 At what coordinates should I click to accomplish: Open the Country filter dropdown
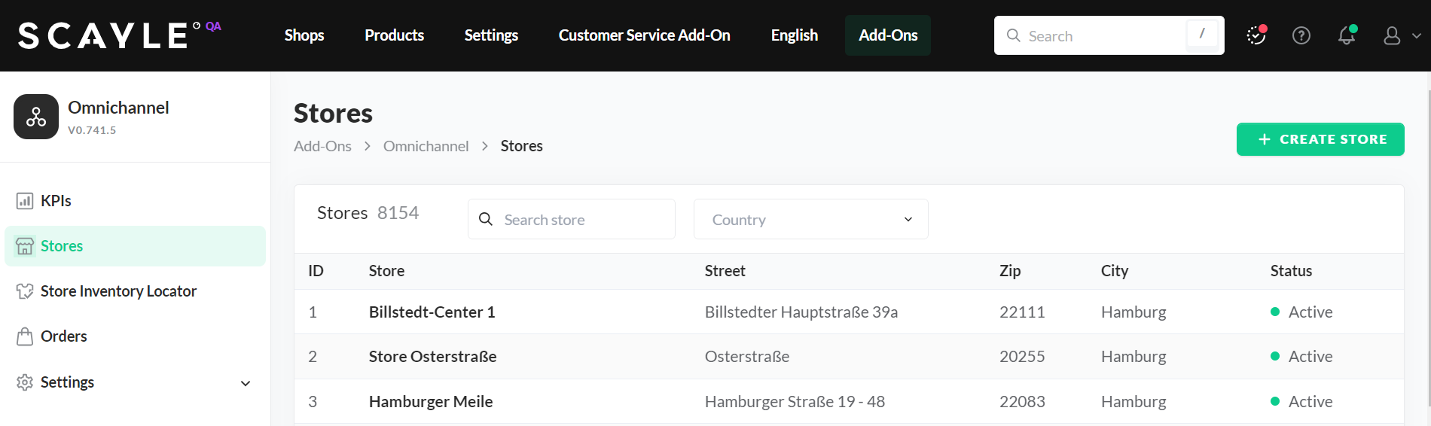pyautogui.click(x=810, y=220)
